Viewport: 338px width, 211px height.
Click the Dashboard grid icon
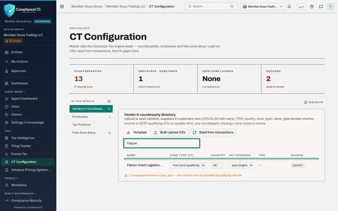pos(7,83)
